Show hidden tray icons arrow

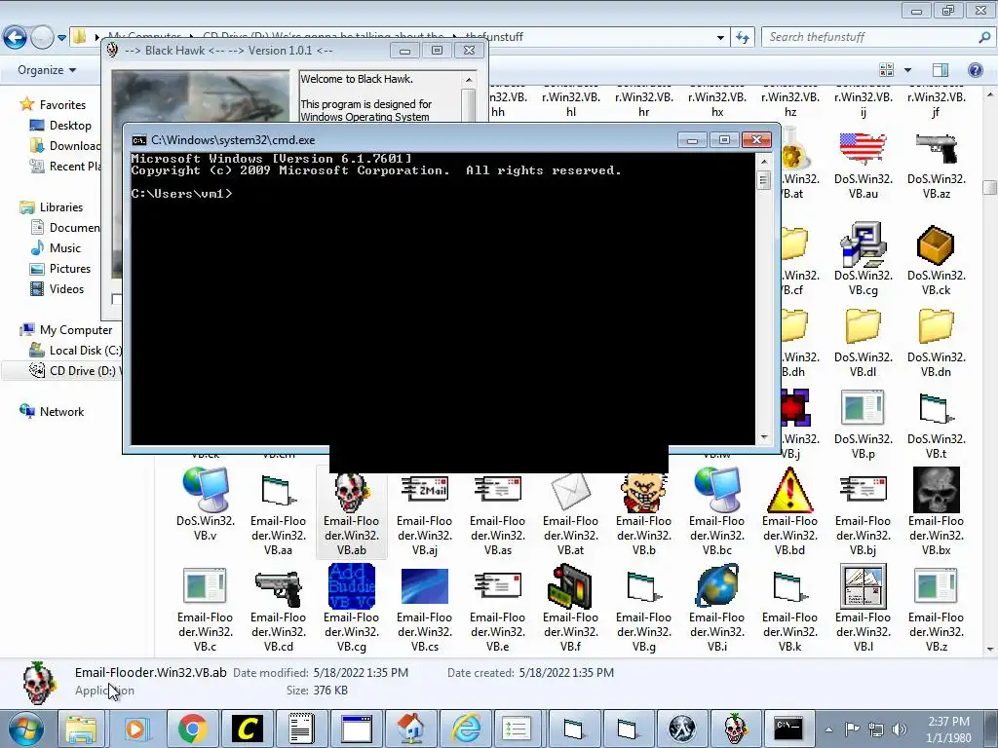pos(828,729)
